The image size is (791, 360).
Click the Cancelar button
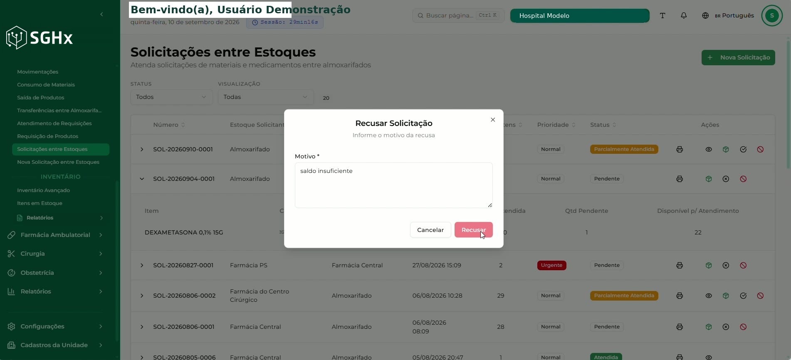430,230
